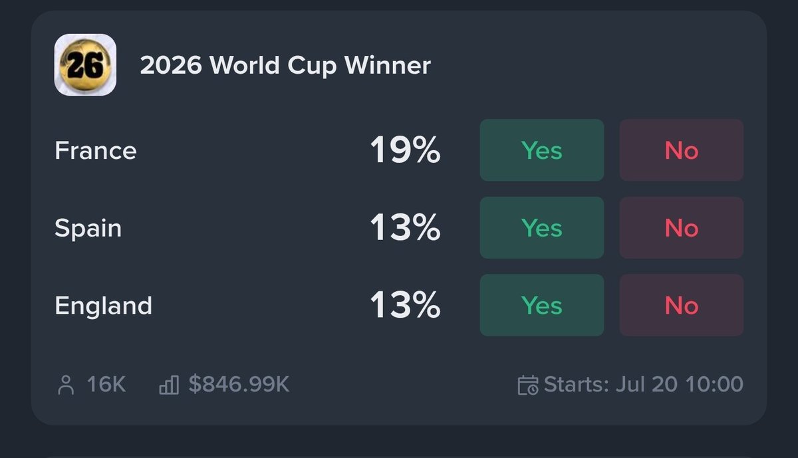Click the calendar clock icon
798x458 pixels.
pyautogui.click(x=528, y=385)
